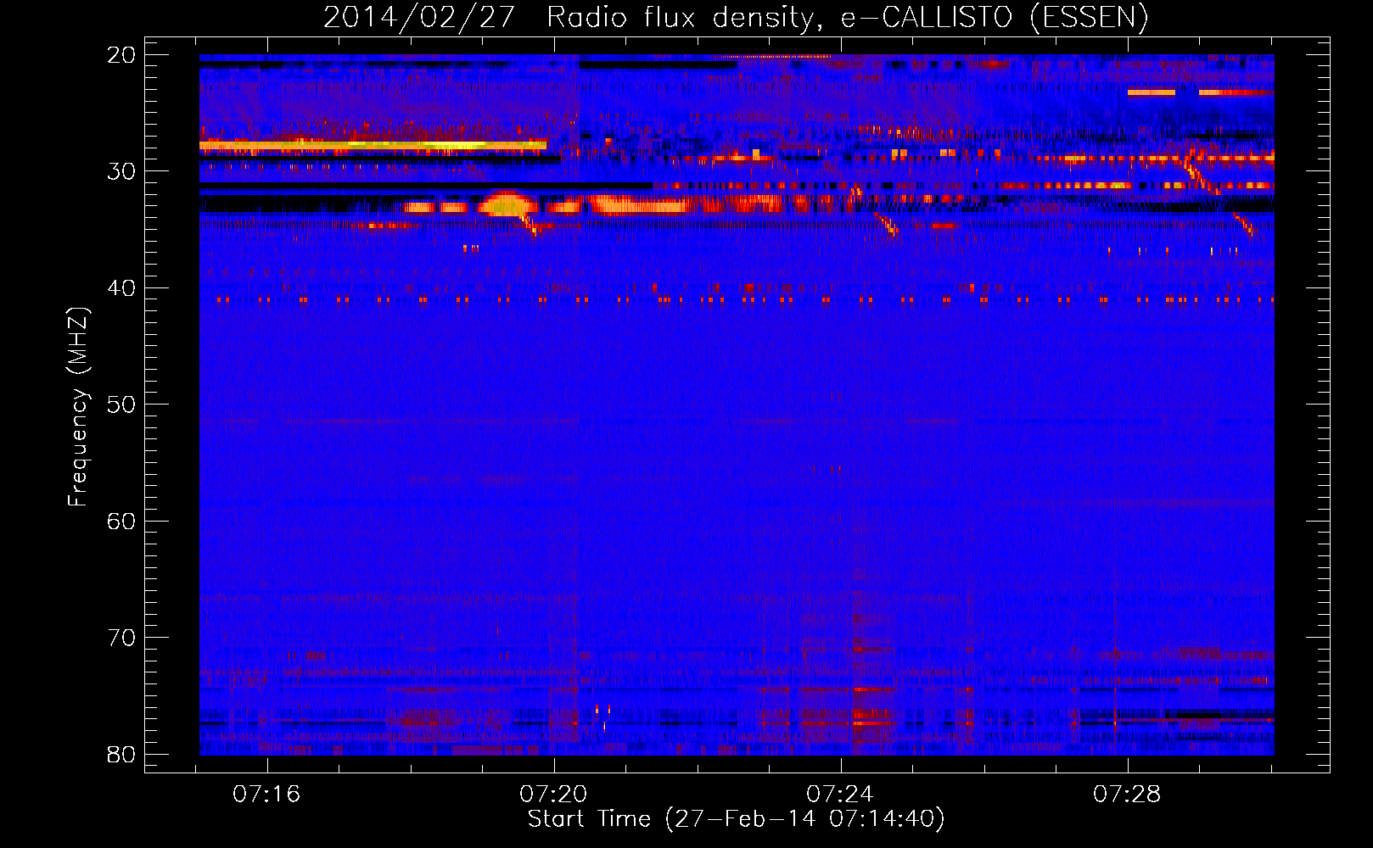Click the 80 frequency tick label
This screenshot has height=848, width=1373.
(121, 755)
